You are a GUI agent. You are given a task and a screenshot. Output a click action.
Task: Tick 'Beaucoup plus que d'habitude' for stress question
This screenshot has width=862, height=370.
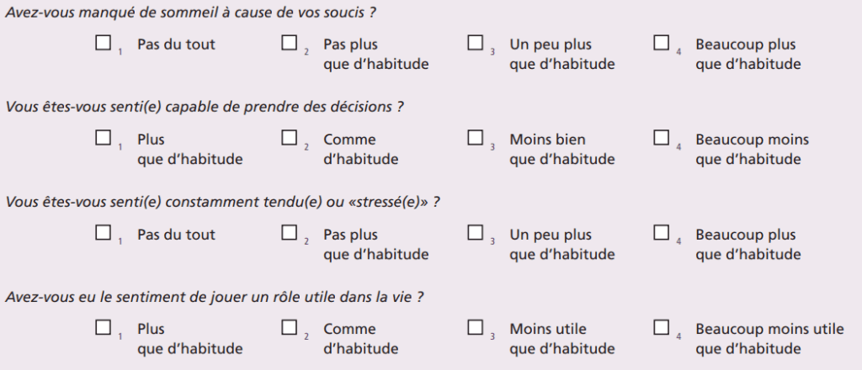pos(662,233)
